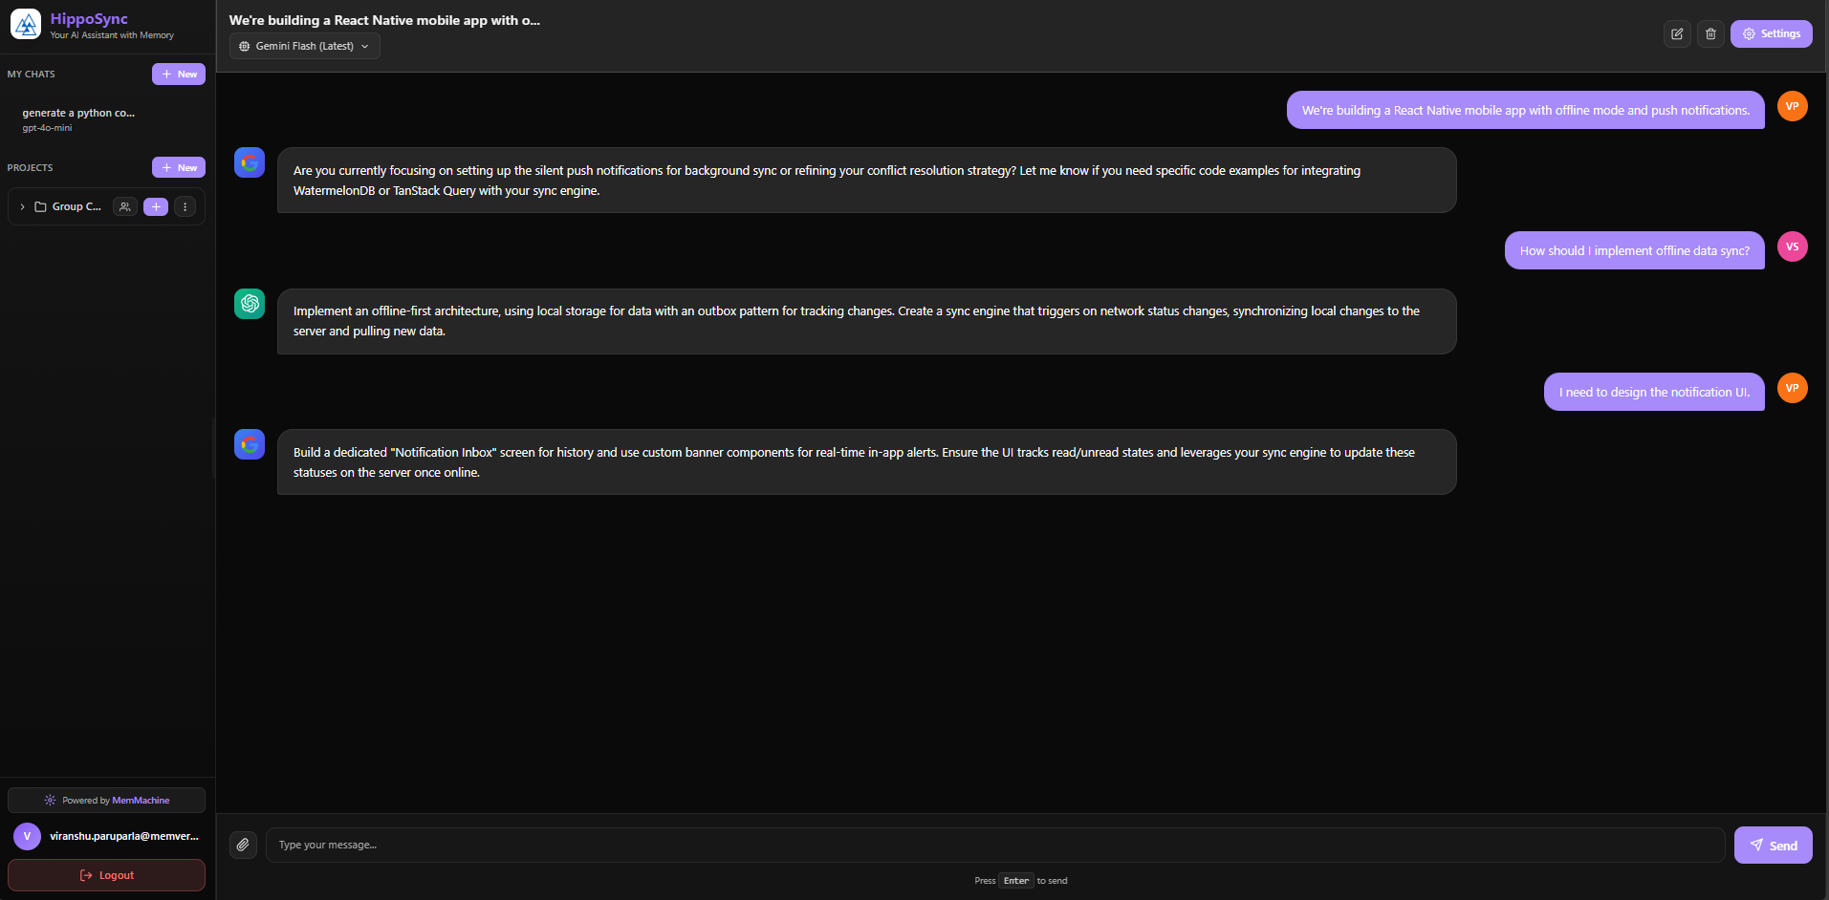The height and width of the screenshot is (900, 1829).
Task: Click the Gemini icon beside the first AI reply
Action: pos(249,162)
